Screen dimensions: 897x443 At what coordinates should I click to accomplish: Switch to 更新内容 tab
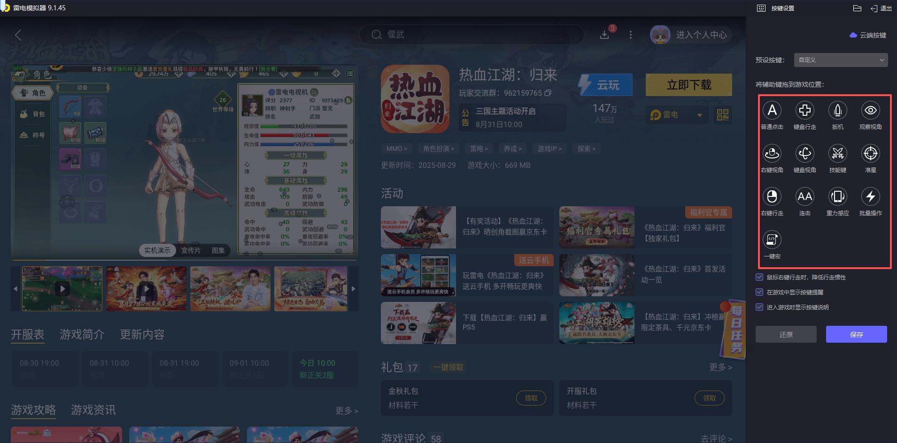pos(142,334)
